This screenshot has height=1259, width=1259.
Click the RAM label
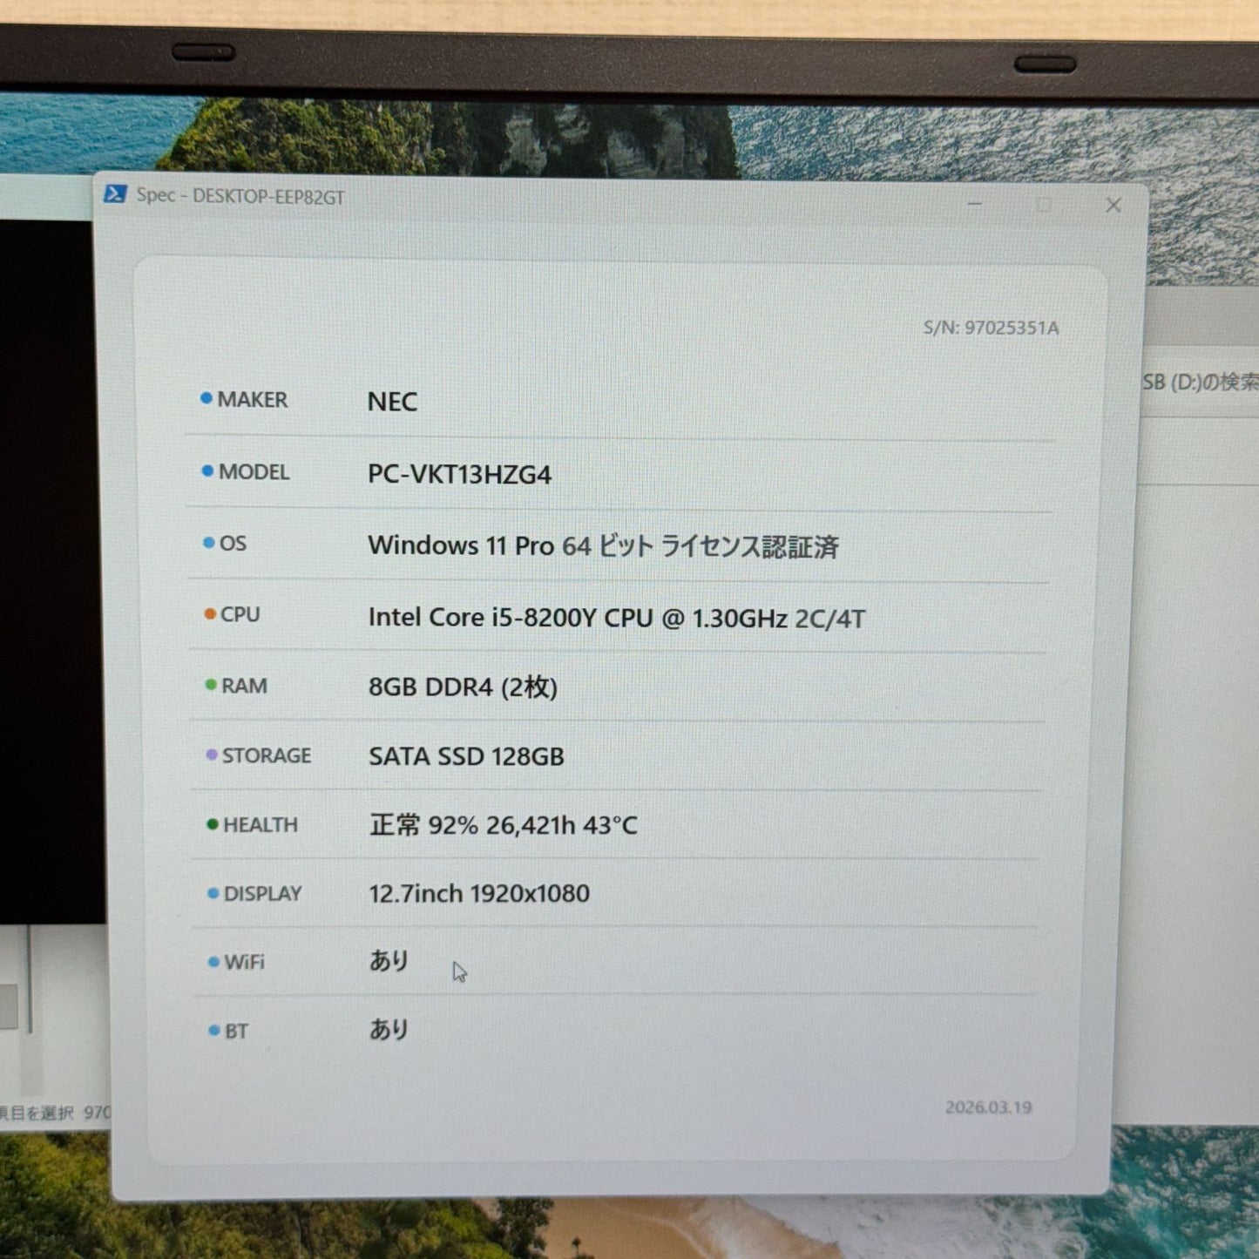click(244, 686)
